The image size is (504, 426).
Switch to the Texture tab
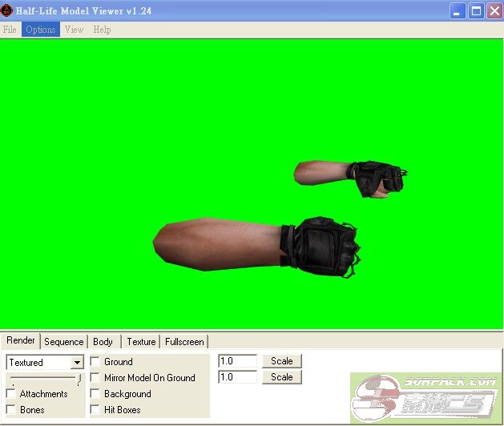coord(141,342)
